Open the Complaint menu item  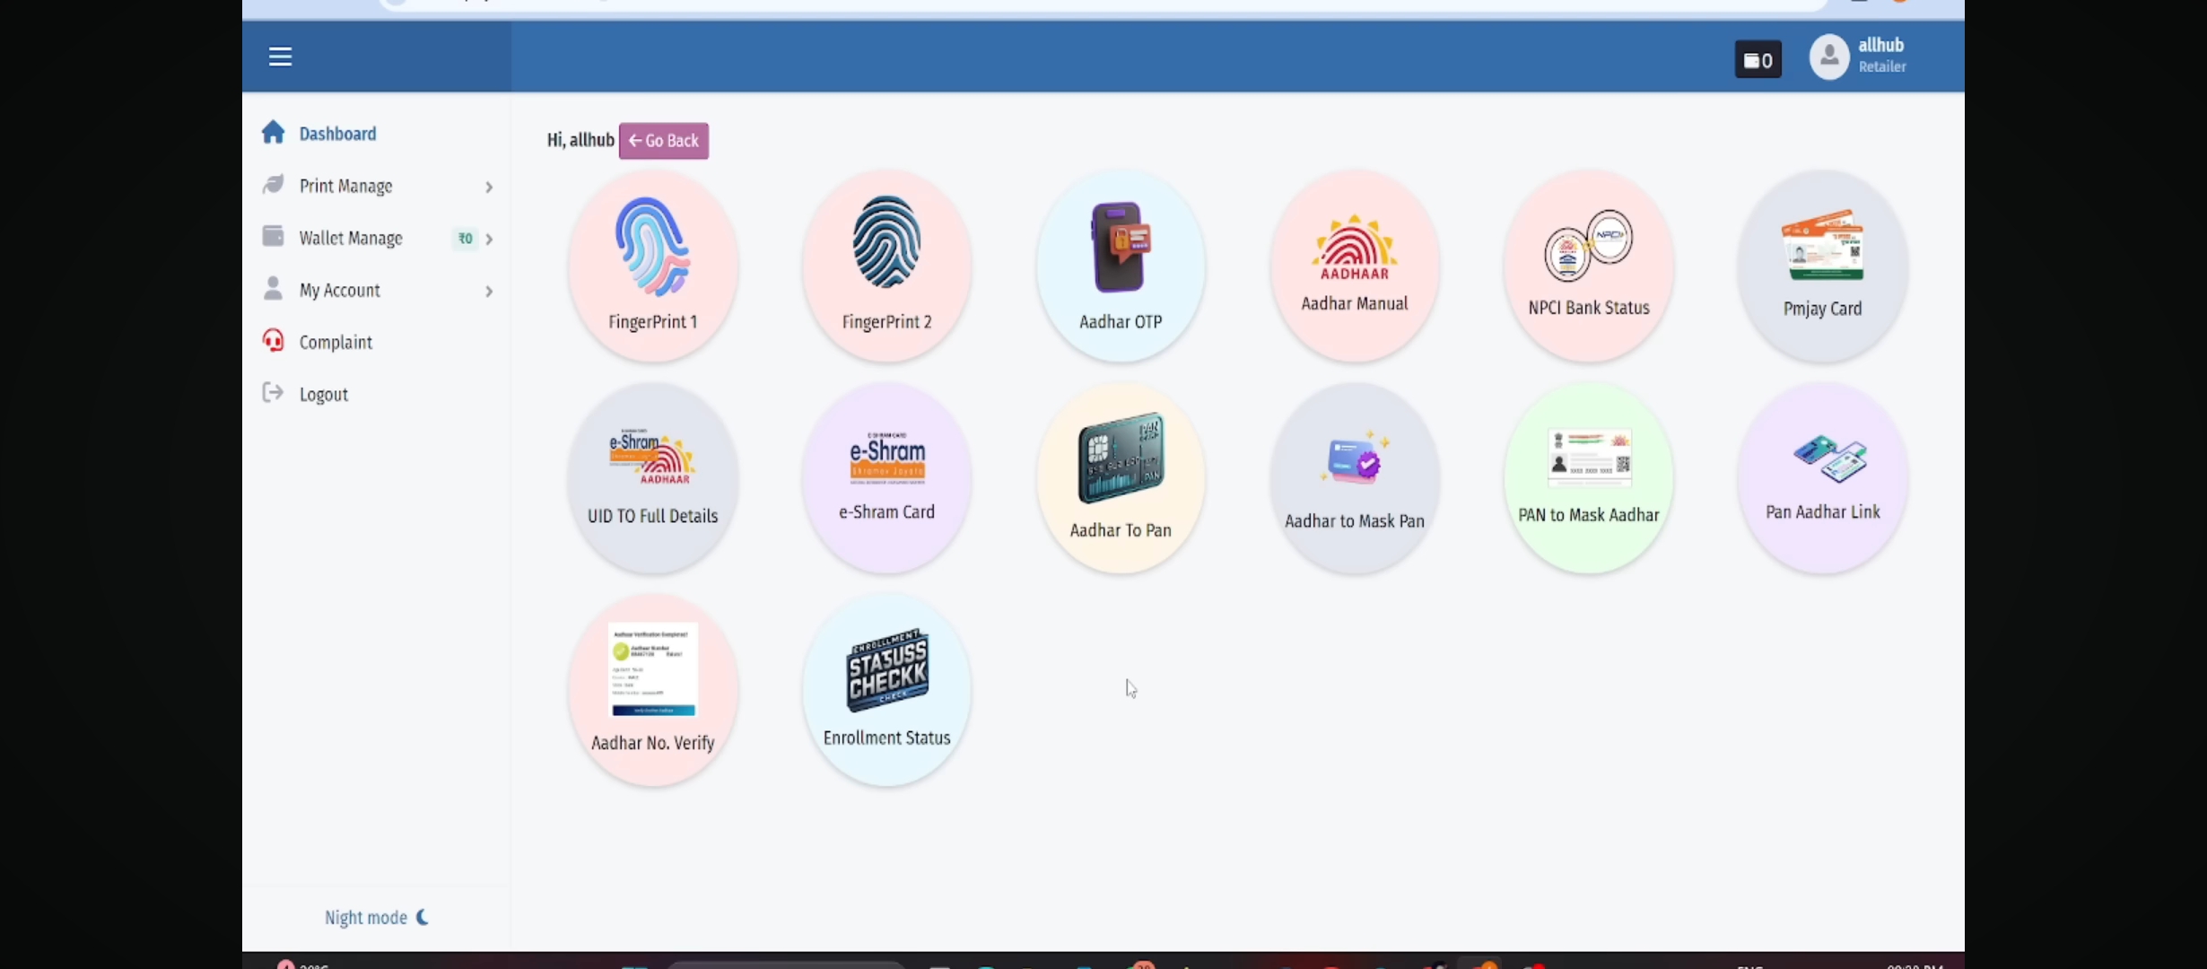pyautogui.click(x=336, y=342)
